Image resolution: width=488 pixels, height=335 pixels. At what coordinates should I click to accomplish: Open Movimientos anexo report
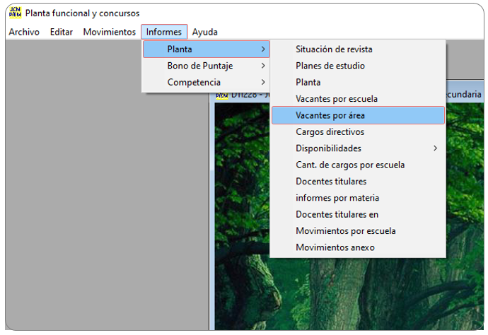click(x=358, y=247)
